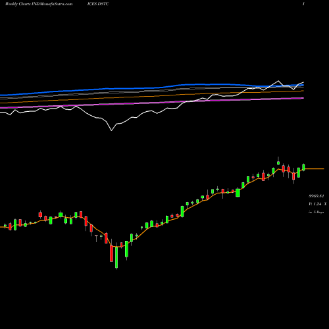Select the 'ICES DSTC' symbol label
The width and height of the screenshot is (329, 329).
[x=98, y=4]
